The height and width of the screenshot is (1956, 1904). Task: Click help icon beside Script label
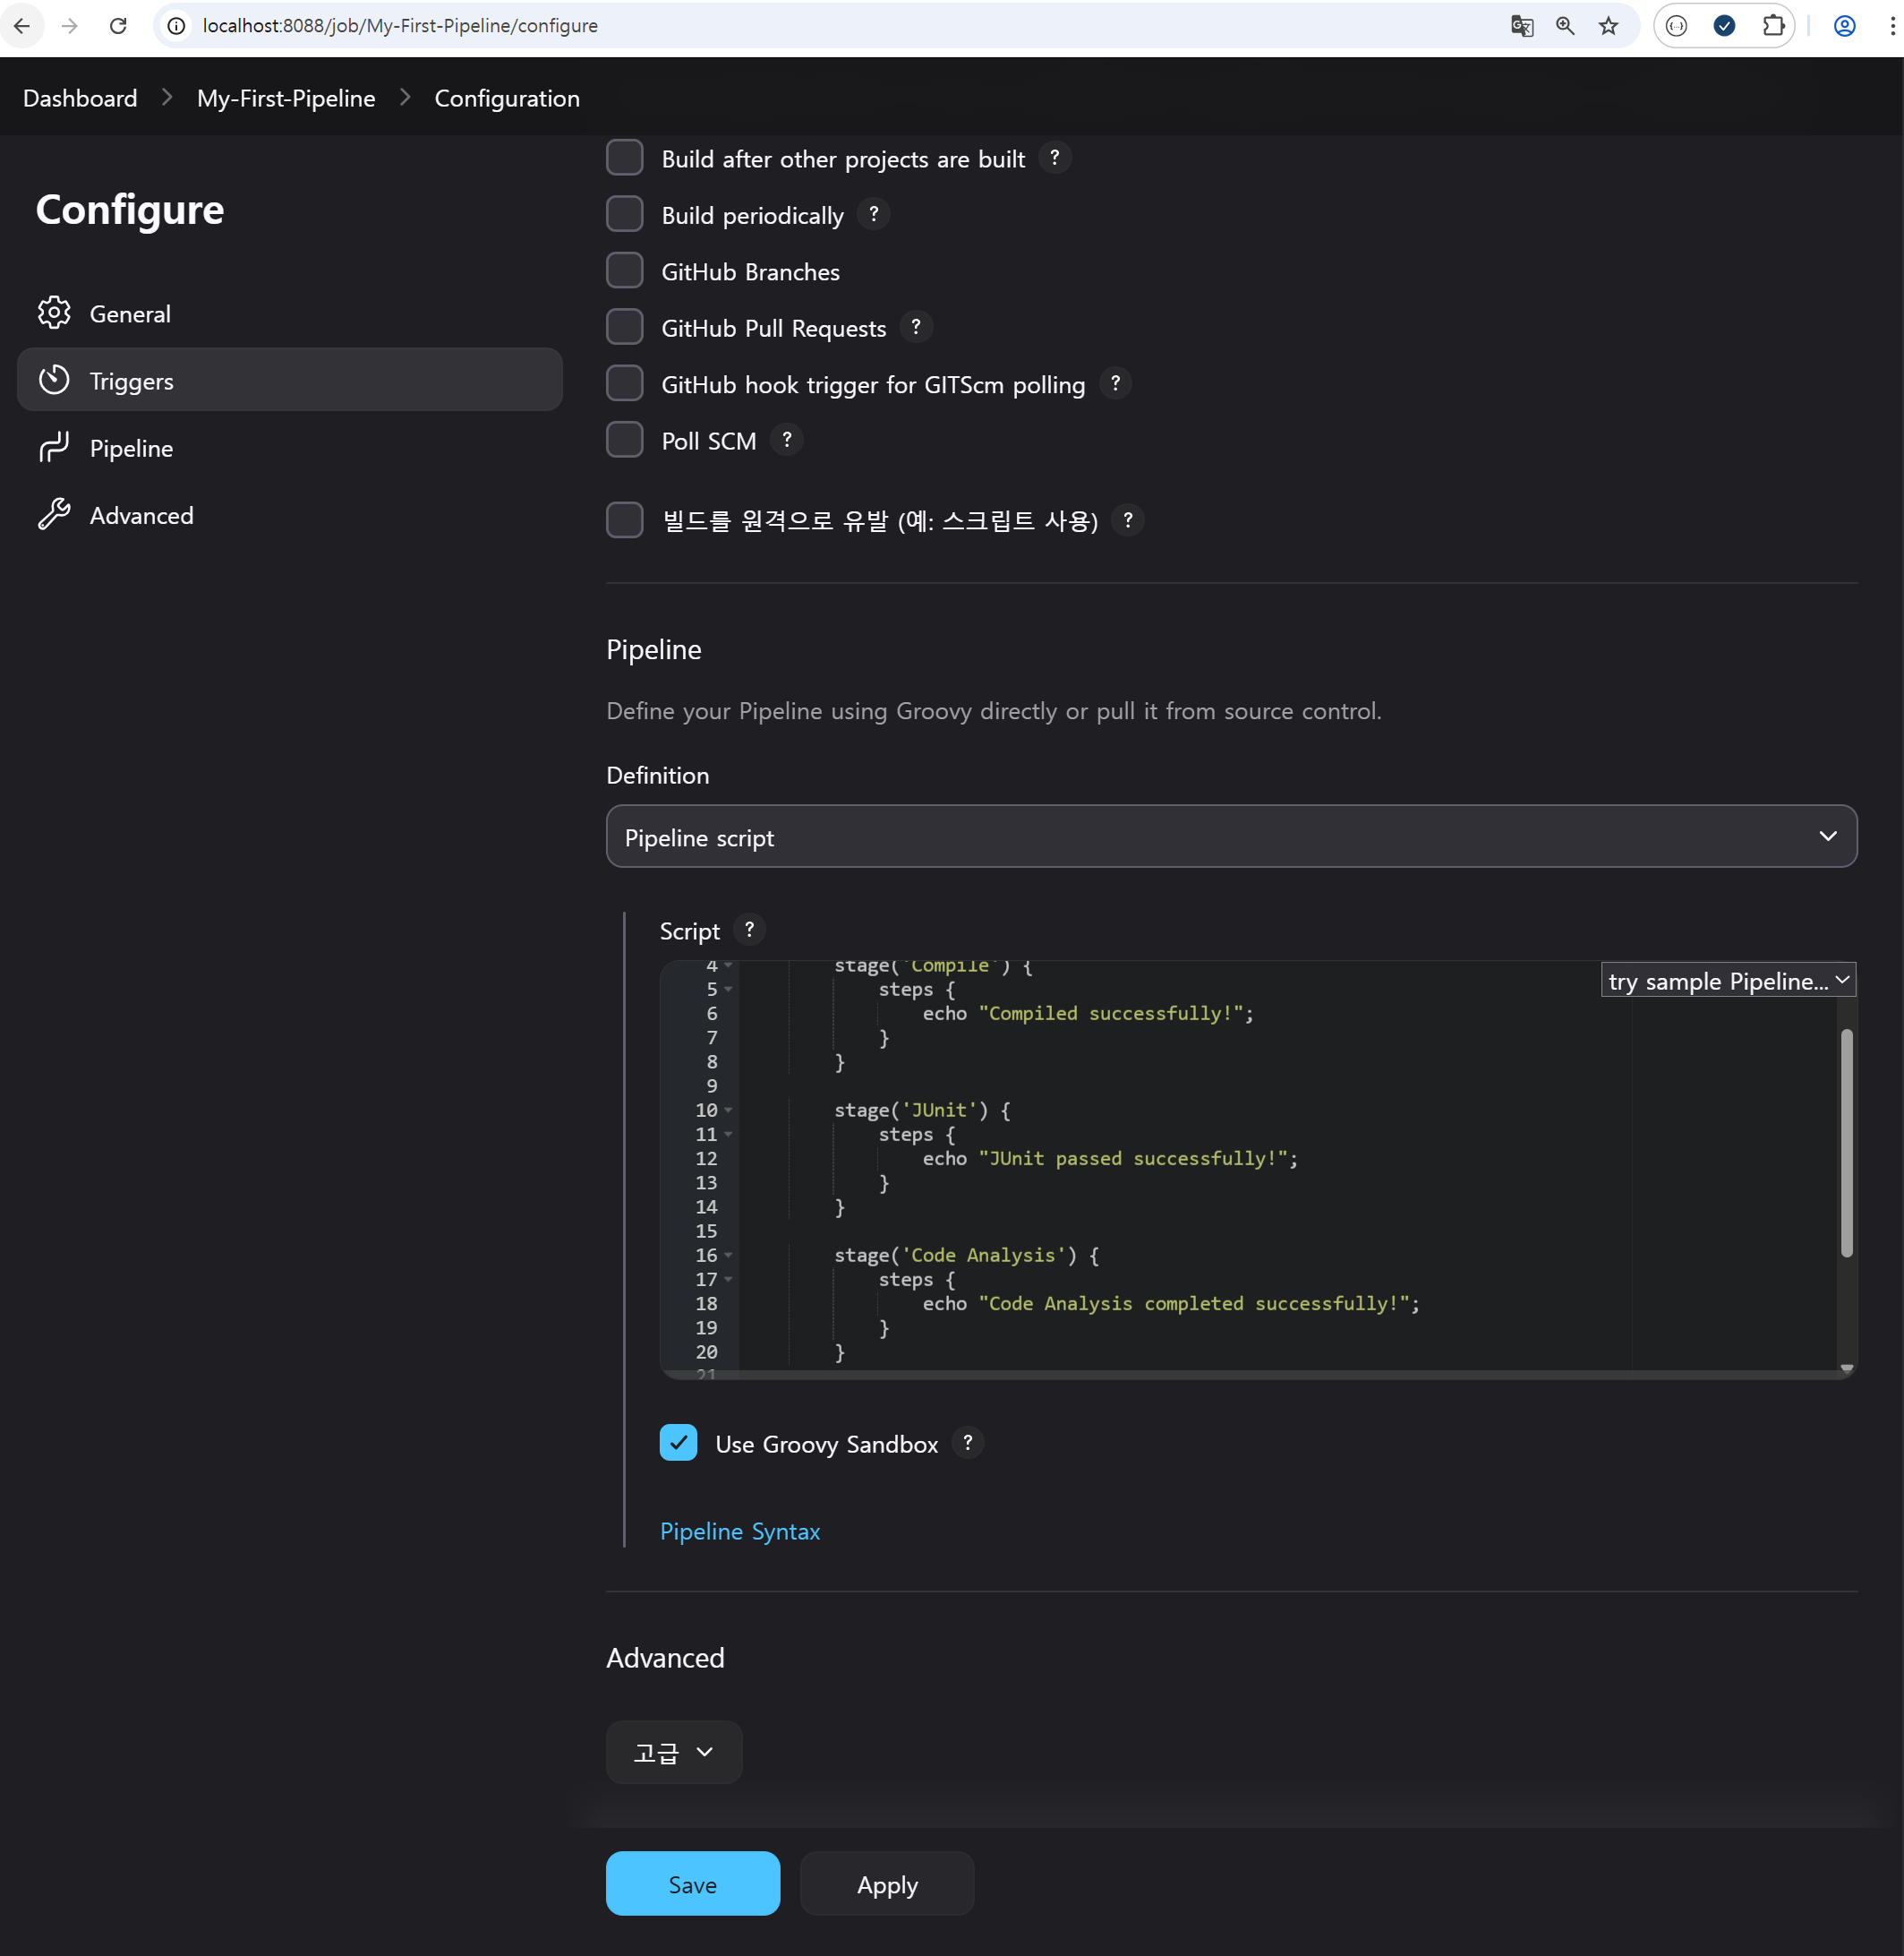749,930
